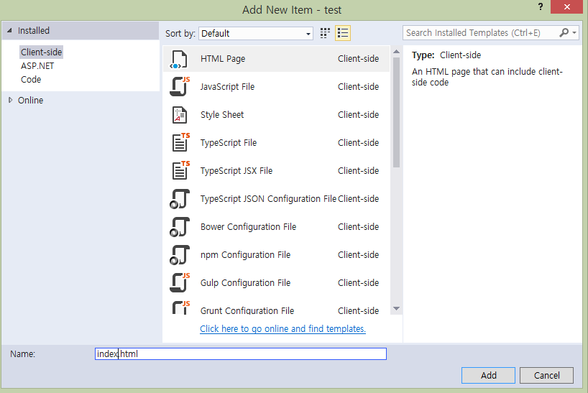The image size is (588, 393).
Task: Select the ASP.NET category
Action: [x=37, y=66]
